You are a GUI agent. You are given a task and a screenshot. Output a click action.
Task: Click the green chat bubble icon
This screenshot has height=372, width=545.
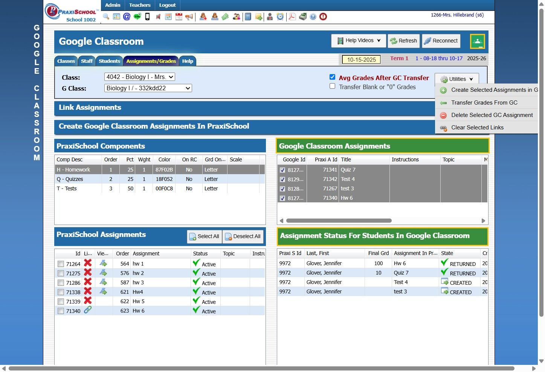[x=137, y=17]
